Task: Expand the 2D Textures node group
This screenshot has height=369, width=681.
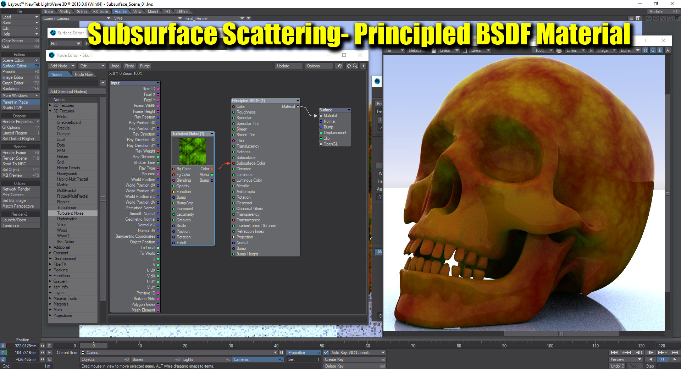Action: [50, 105]
